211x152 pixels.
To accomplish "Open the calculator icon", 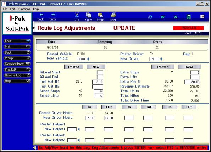I will pyautogui.click(x=189, y=17).
